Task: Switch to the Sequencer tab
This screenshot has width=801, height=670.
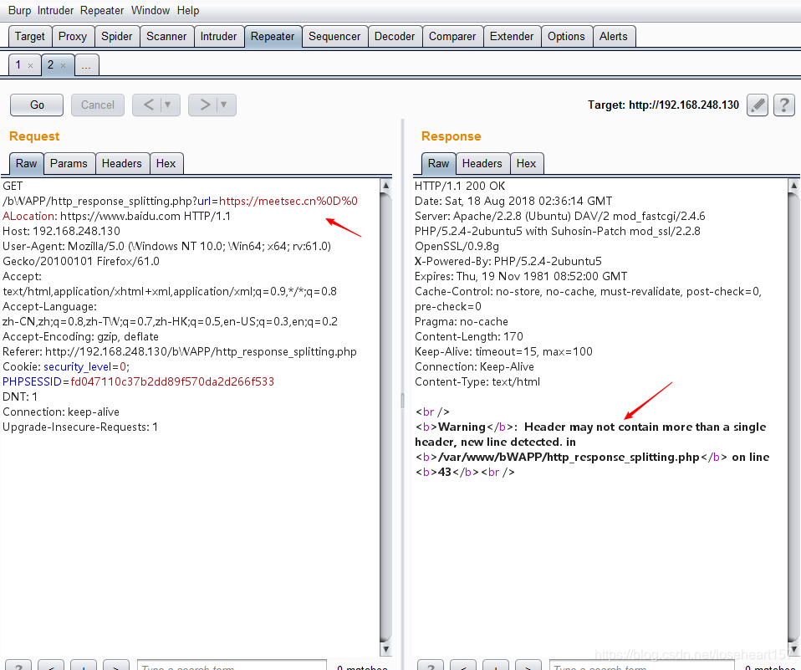Action: 334,36
